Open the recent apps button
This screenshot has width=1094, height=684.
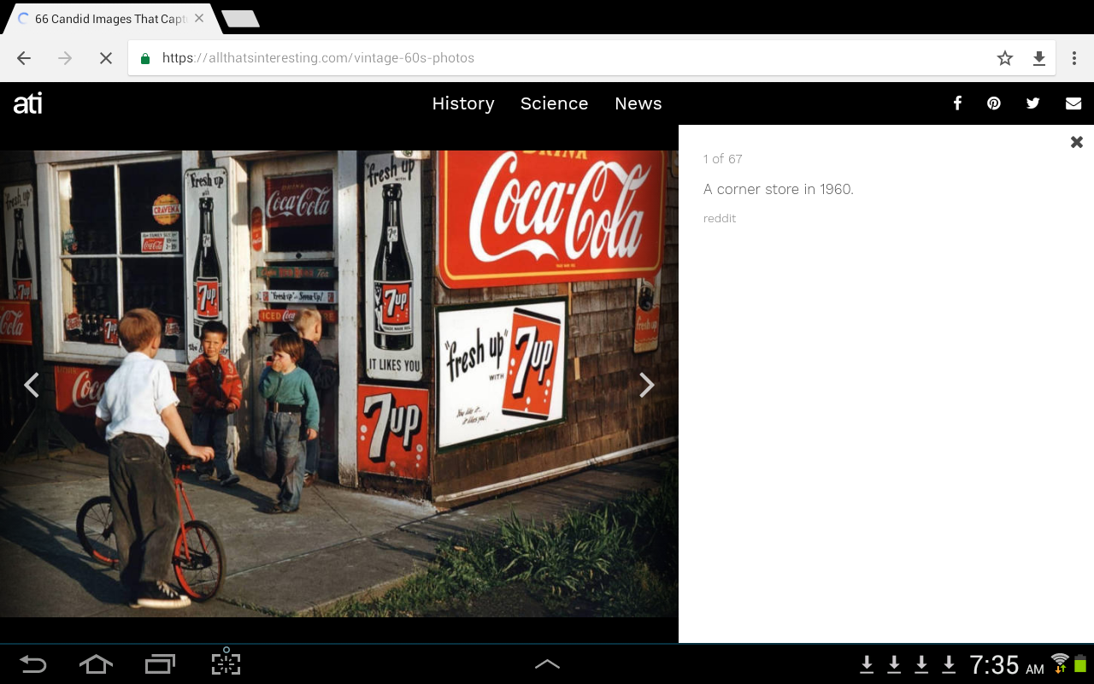160,664
